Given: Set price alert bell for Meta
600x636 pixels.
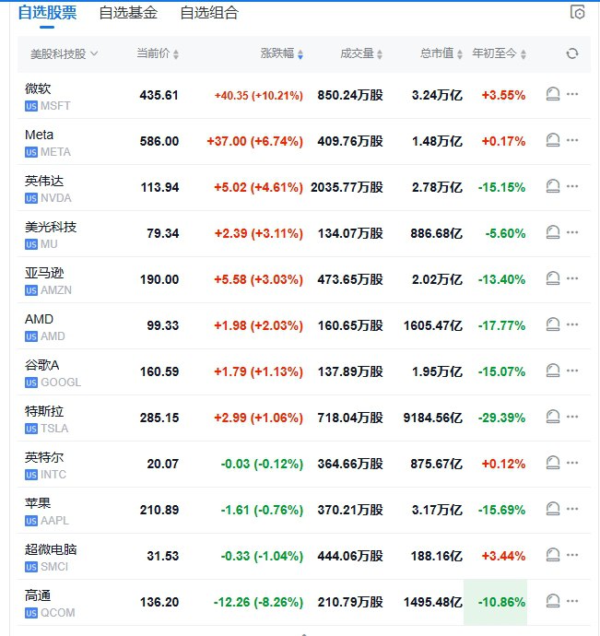Looking at the screenshot, I should click(553, 140).
